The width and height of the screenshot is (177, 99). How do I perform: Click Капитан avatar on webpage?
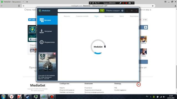pos(143,39)
